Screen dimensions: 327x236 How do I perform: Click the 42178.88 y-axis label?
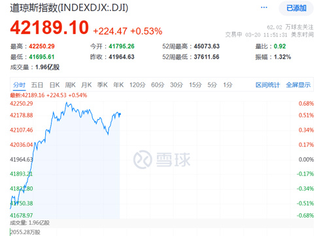click(x=22, y=115)
